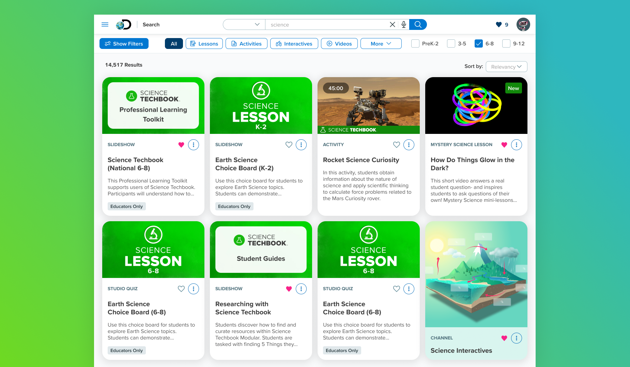
Task: Open Science Techbook (National 6-8) title
Action: click(x=136, y=164)
